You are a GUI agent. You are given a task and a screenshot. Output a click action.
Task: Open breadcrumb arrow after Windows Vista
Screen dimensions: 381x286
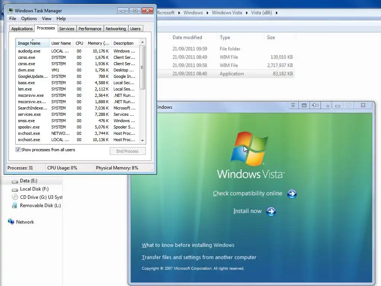[x=247, y=13]
